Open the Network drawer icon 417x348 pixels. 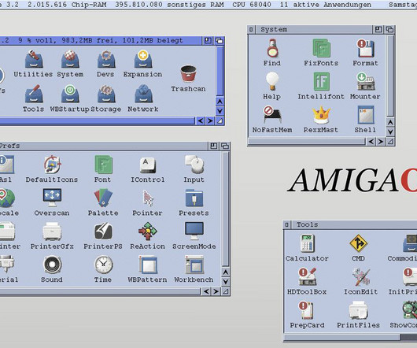pyautogui.click(x=143, y=94)
